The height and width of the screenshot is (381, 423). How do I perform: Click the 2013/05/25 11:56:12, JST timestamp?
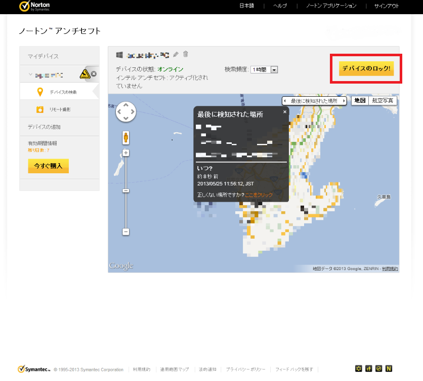pos(226,184)
